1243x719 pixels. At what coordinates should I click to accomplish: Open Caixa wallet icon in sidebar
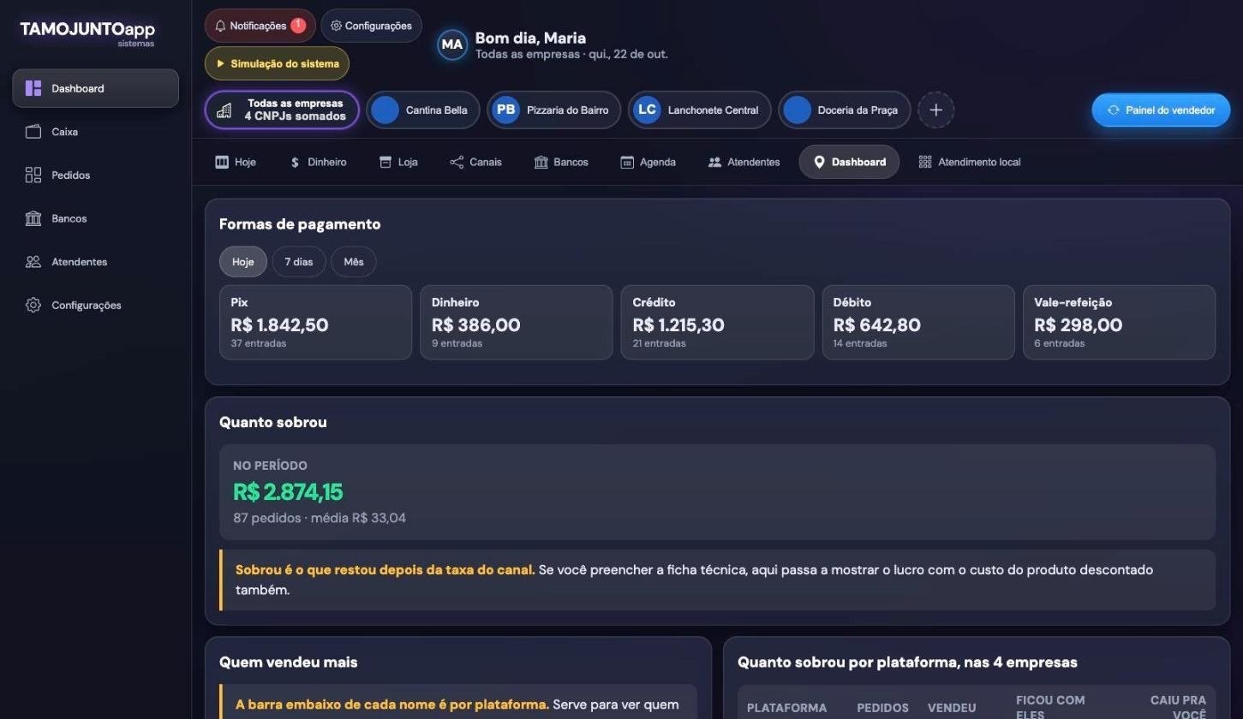point(33,132)
